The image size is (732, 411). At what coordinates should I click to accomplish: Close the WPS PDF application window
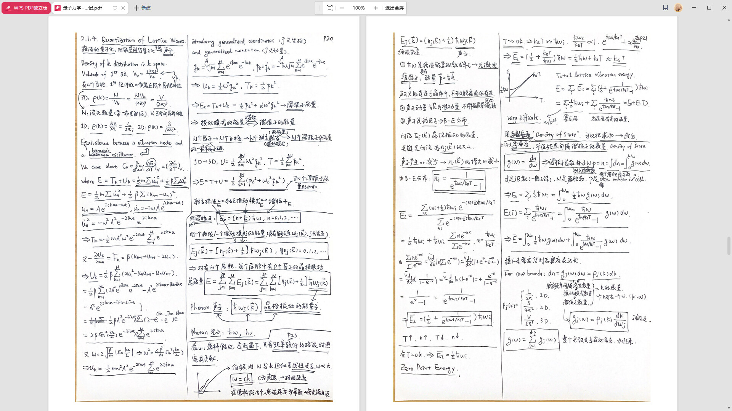pos(724,8)
